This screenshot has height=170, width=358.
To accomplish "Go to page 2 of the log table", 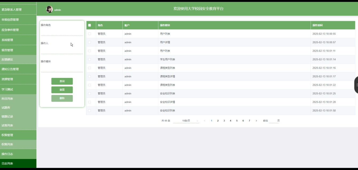I will click(218, 121).
